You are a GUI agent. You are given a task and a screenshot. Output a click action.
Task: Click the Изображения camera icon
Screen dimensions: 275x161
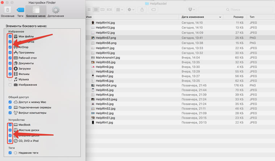click(16, 85)
